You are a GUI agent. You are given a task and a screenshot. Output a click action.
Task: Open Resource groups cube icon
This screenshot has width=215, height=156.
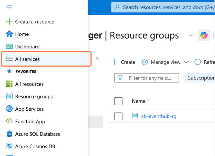(9, 97)
